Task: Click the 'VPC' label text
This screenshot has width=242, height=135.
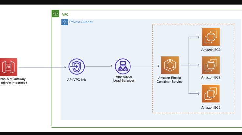Action: pos(65,15)
